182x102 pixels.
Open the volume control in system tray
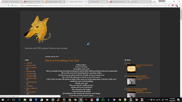point(160,100)
